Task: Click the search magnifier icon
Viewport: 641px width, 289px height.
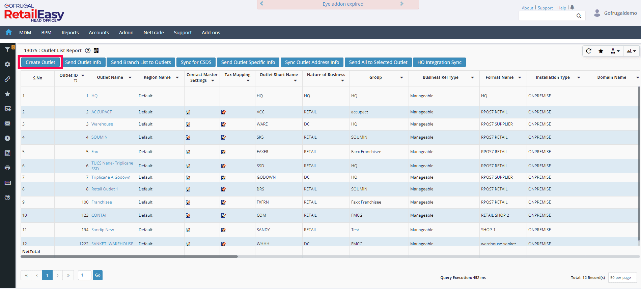Action: [579, 16]
